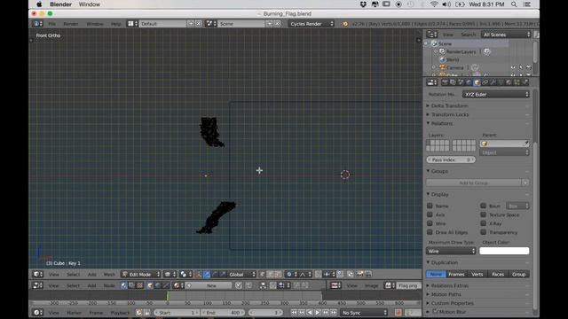The width and height of the screenshot is (568, 319).
Task: Open the Cycles Render engine dropdown
Action: click(312, 24)
